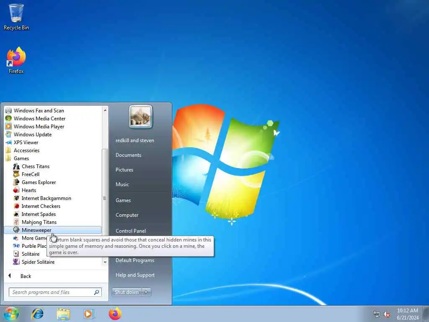Click the FreeCell game icon

16,174
